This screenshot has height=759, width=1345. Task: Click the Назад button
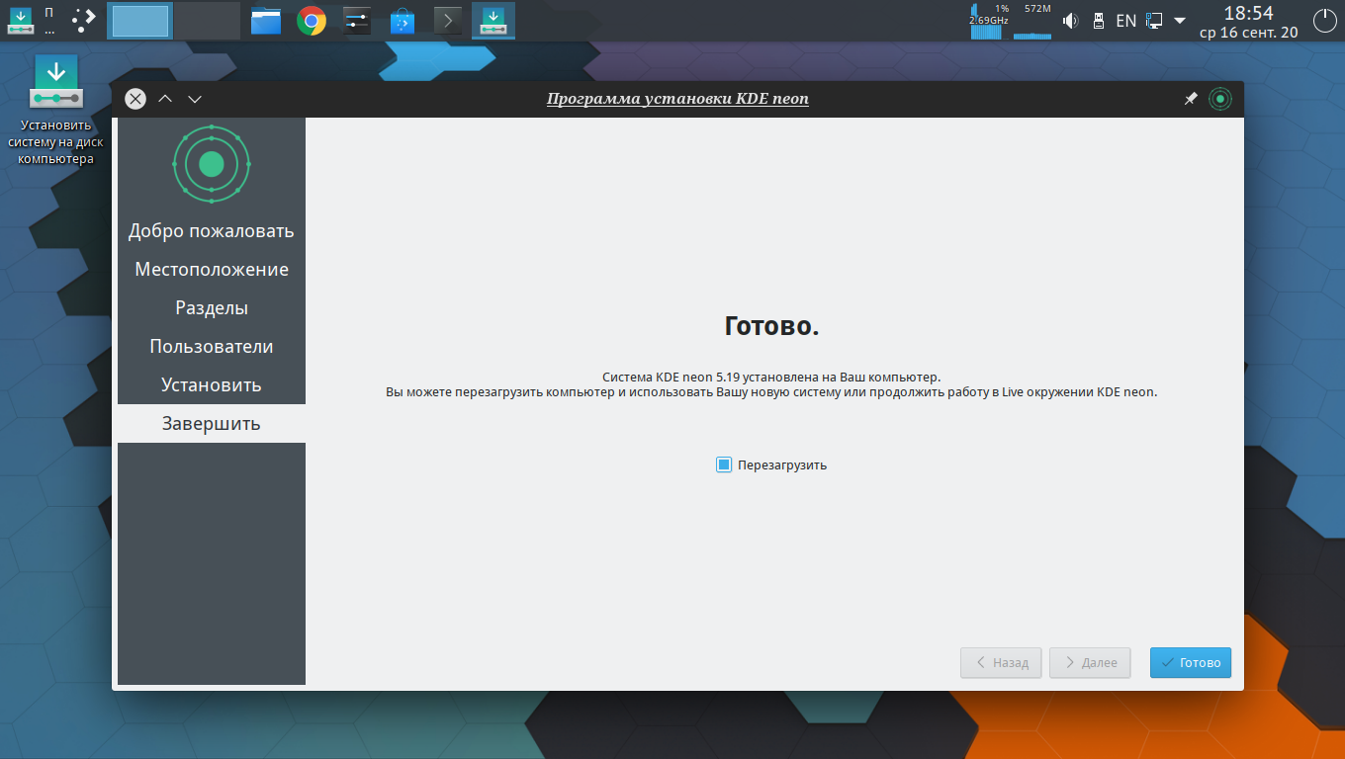click(x=1001, y=662)
